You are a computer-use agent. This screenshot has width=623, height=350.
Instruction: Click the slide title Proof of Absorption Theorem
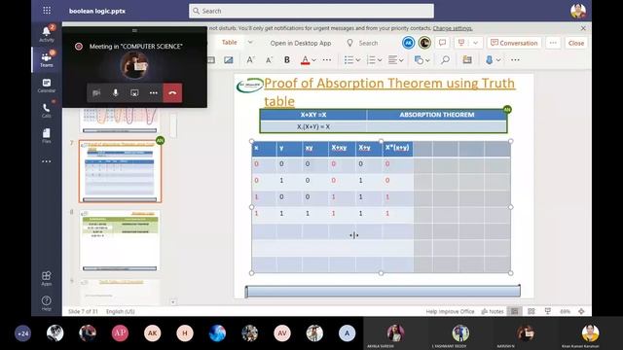pos(389,91)
